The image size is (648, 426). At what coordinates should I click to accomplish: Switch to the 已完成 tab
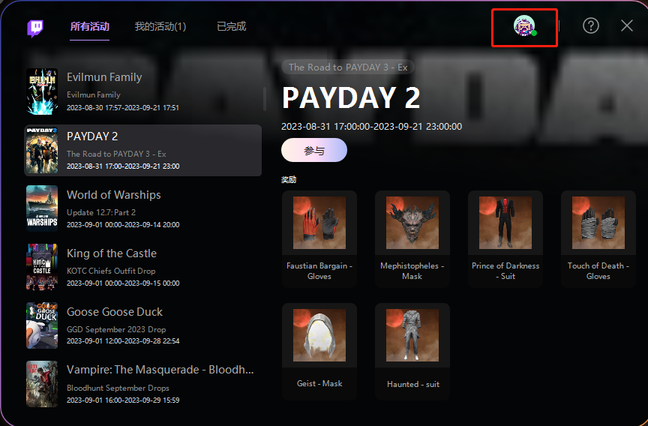click(232, 26)
